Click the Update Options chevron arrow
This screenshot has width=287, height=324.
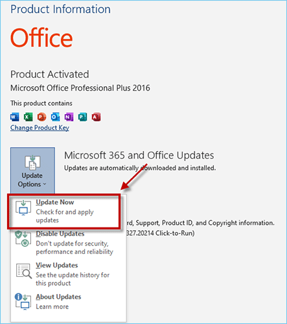coord(45,184)
